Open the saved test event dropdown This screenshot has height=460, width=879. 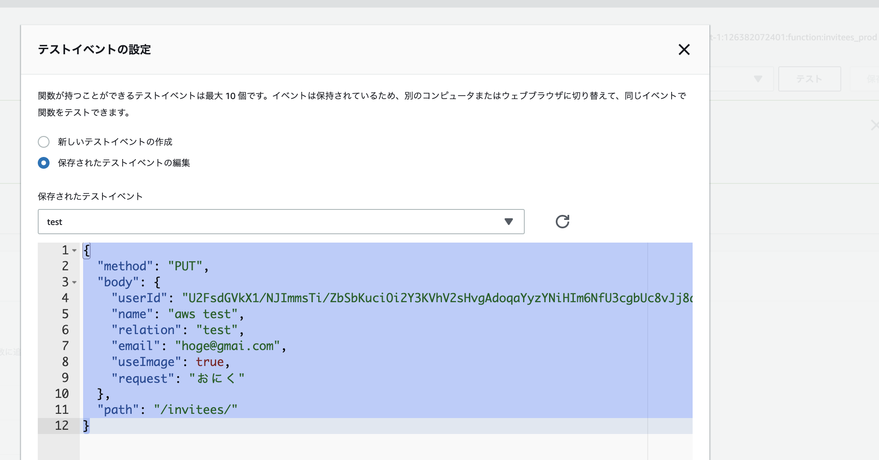280,222
